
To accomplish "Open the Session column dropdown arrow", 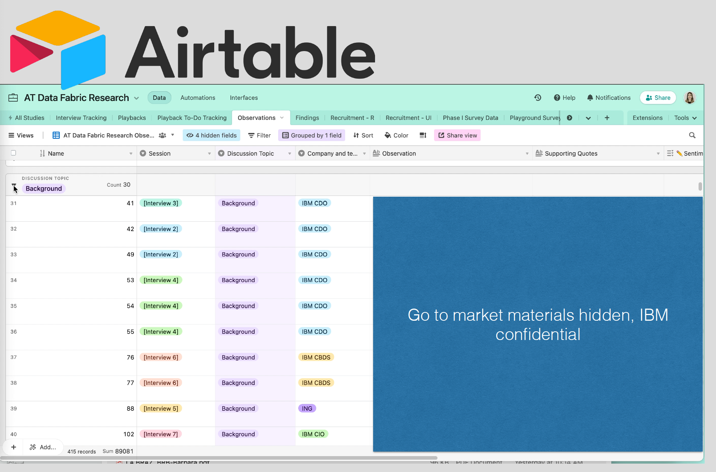I will click(209, 154).
